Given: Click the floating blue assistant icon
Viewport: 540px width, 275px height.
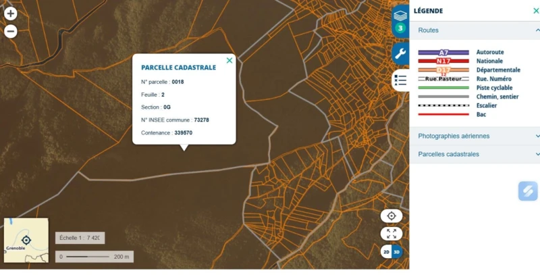Looking at the screenshot, I should coord(528,191).
